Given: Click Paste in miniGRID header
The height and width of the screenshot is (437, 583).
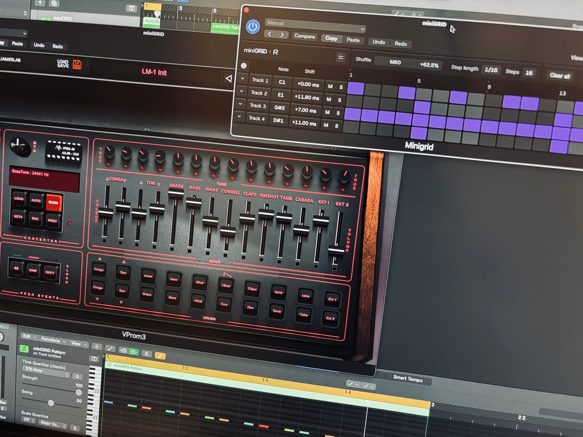Looking at the screenshot, I should [353, 40].
